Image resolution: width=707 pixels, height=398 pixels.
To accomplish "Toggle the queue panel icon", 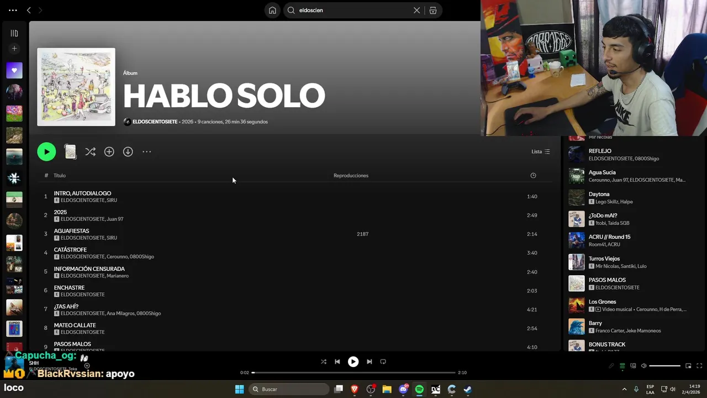I will pyautogui.click(x=622, y=366).
